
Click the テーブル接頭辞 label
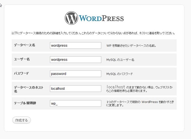click(x=25, y=103)
